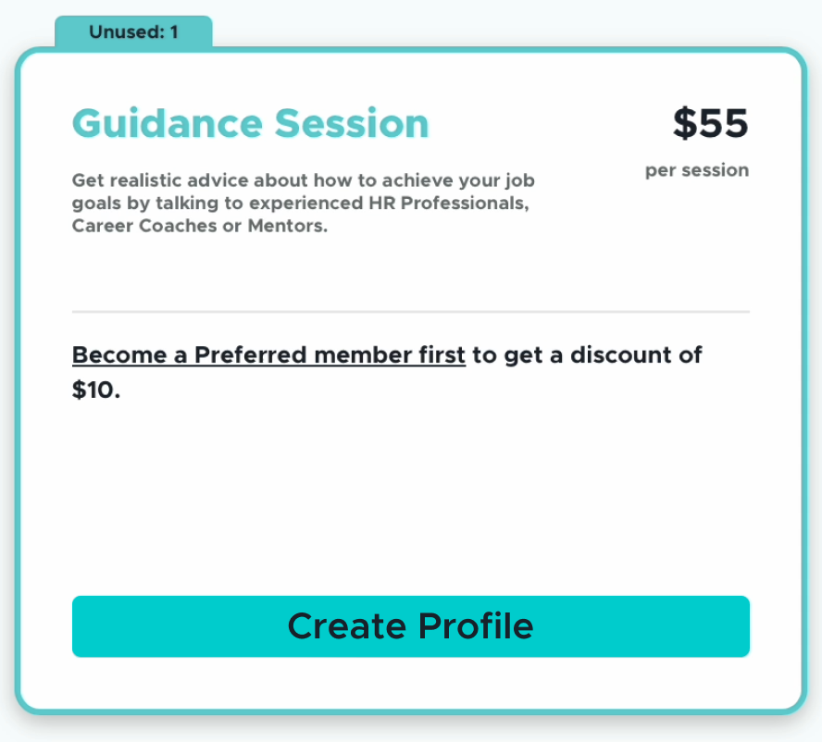Click the first description line about realistic advice

click(303, 180)
